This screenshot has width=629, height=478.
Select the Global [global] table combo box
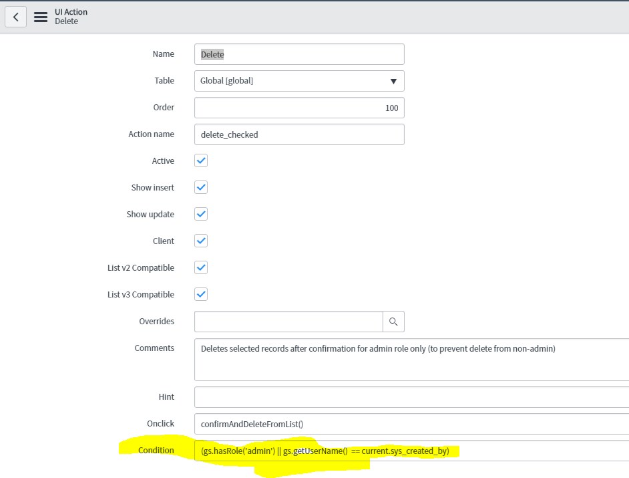299,81
